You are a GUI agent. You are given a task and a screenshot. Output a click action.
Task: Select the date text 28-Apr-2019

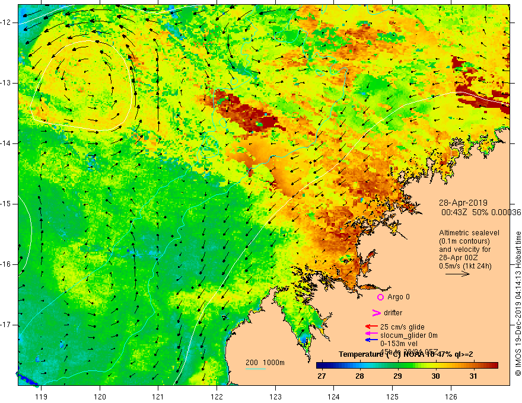tap(463, 203)
